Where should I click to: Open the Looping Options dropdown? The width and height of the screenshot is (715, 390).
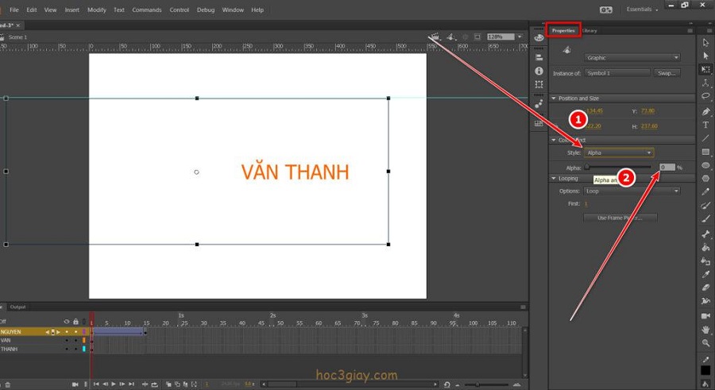coord(632,191)
